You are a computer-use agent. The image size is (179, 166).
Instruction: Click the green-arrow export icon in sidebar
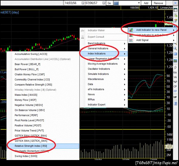[175, 15]
